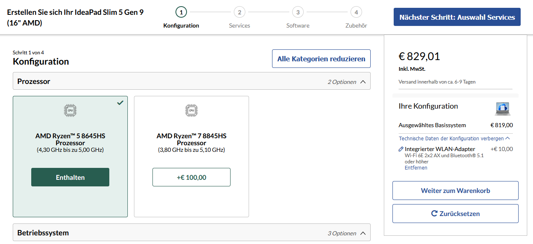This screenshot has height=244, width=533.
Task: Click the green checkmark on selected Ryzen 5 card
Action: click(x=120, y=102)
